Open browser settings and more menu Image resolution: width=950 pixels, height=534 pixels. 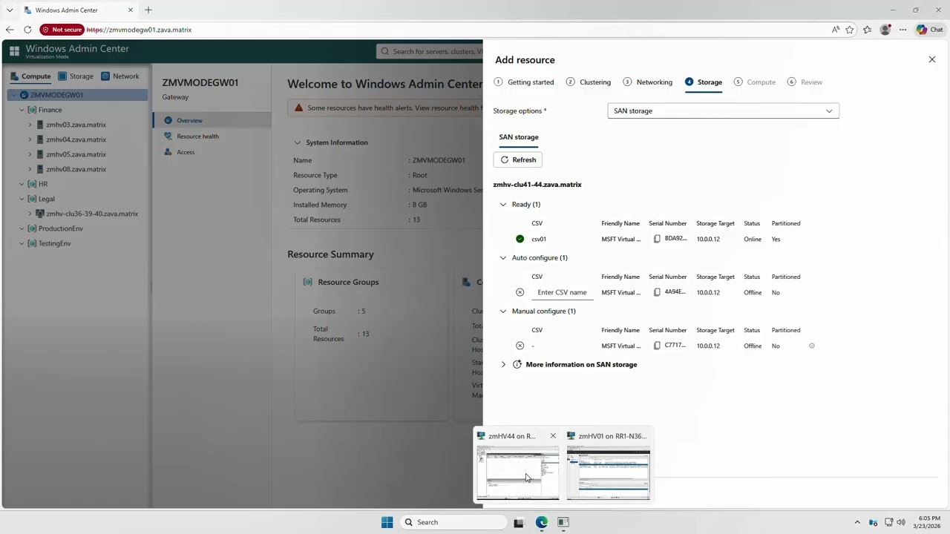pos(902,30)
